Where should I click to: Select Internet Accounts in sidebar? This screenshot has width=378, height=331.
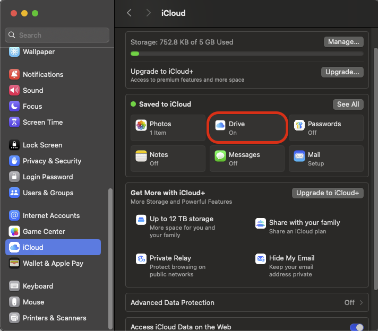click(53, 215)
